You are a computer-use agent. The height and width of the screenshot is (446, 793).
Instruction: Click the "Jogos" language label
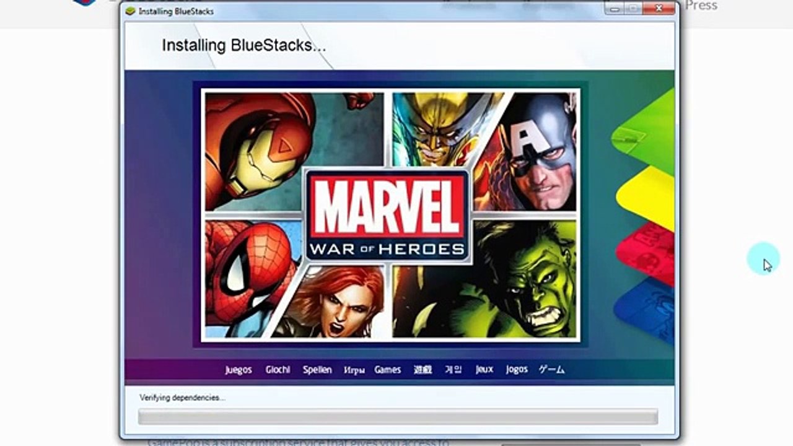pos(517,369)
